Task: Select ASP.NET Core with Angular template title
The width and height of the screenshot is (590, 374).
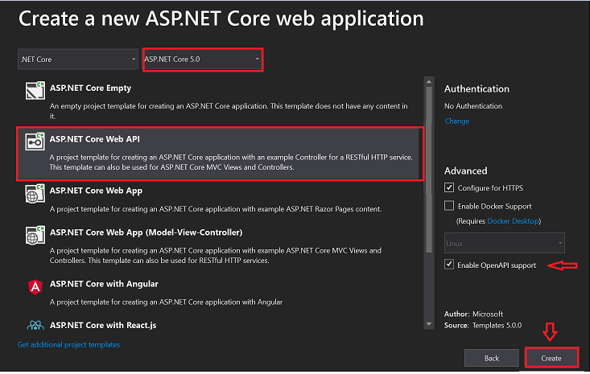Action: click(104, 283)
